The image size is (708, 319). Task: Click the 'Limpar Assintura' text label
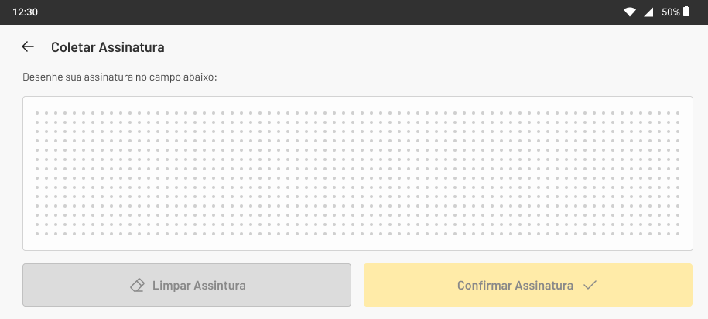coord(199,286)
